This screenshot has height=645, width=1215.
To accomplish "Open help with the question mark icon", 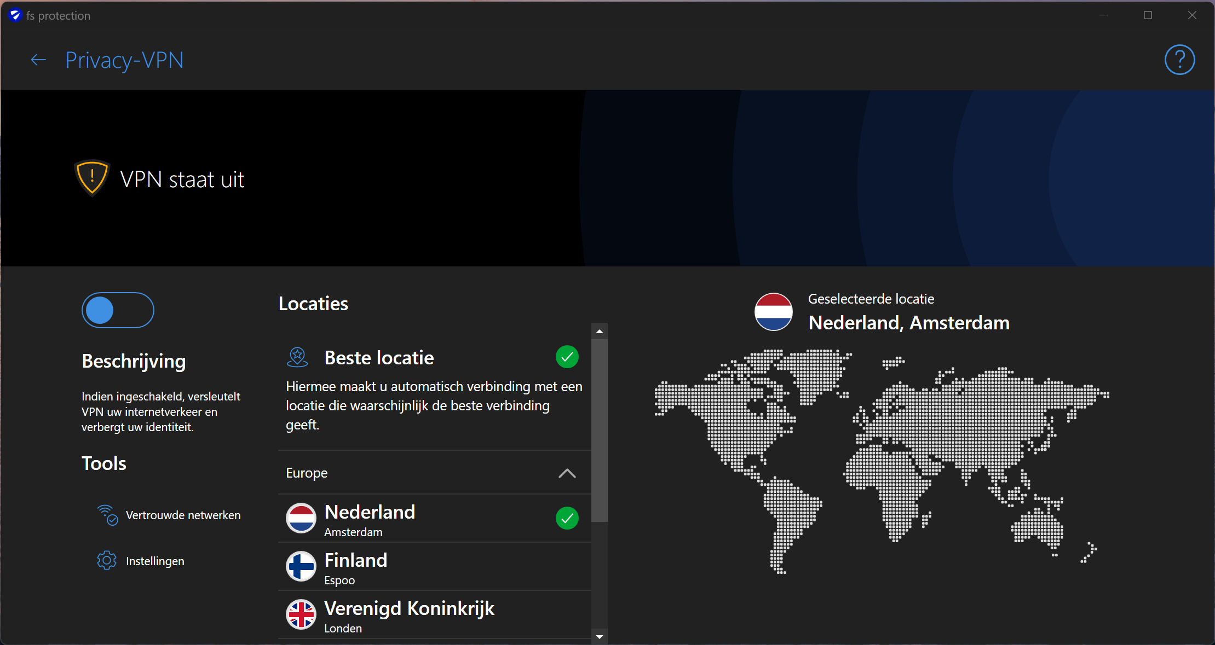I will point(1179,60).
